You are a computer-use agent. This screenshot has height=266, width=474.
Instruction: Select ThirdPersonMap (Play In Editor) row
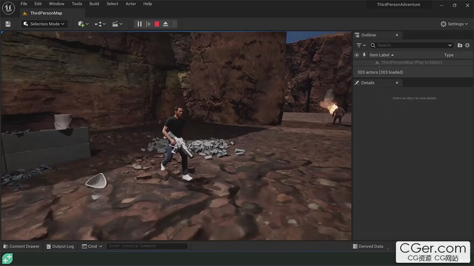click(x=413, y=62)
